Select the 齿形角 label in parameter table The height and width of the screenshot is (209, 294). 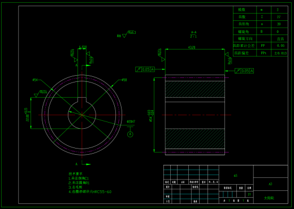tap(244, 24)
